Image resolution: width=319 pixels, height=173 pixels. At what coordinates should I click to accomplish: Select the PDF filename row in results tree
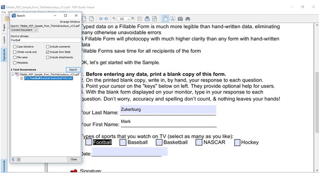tap(49, 74)
